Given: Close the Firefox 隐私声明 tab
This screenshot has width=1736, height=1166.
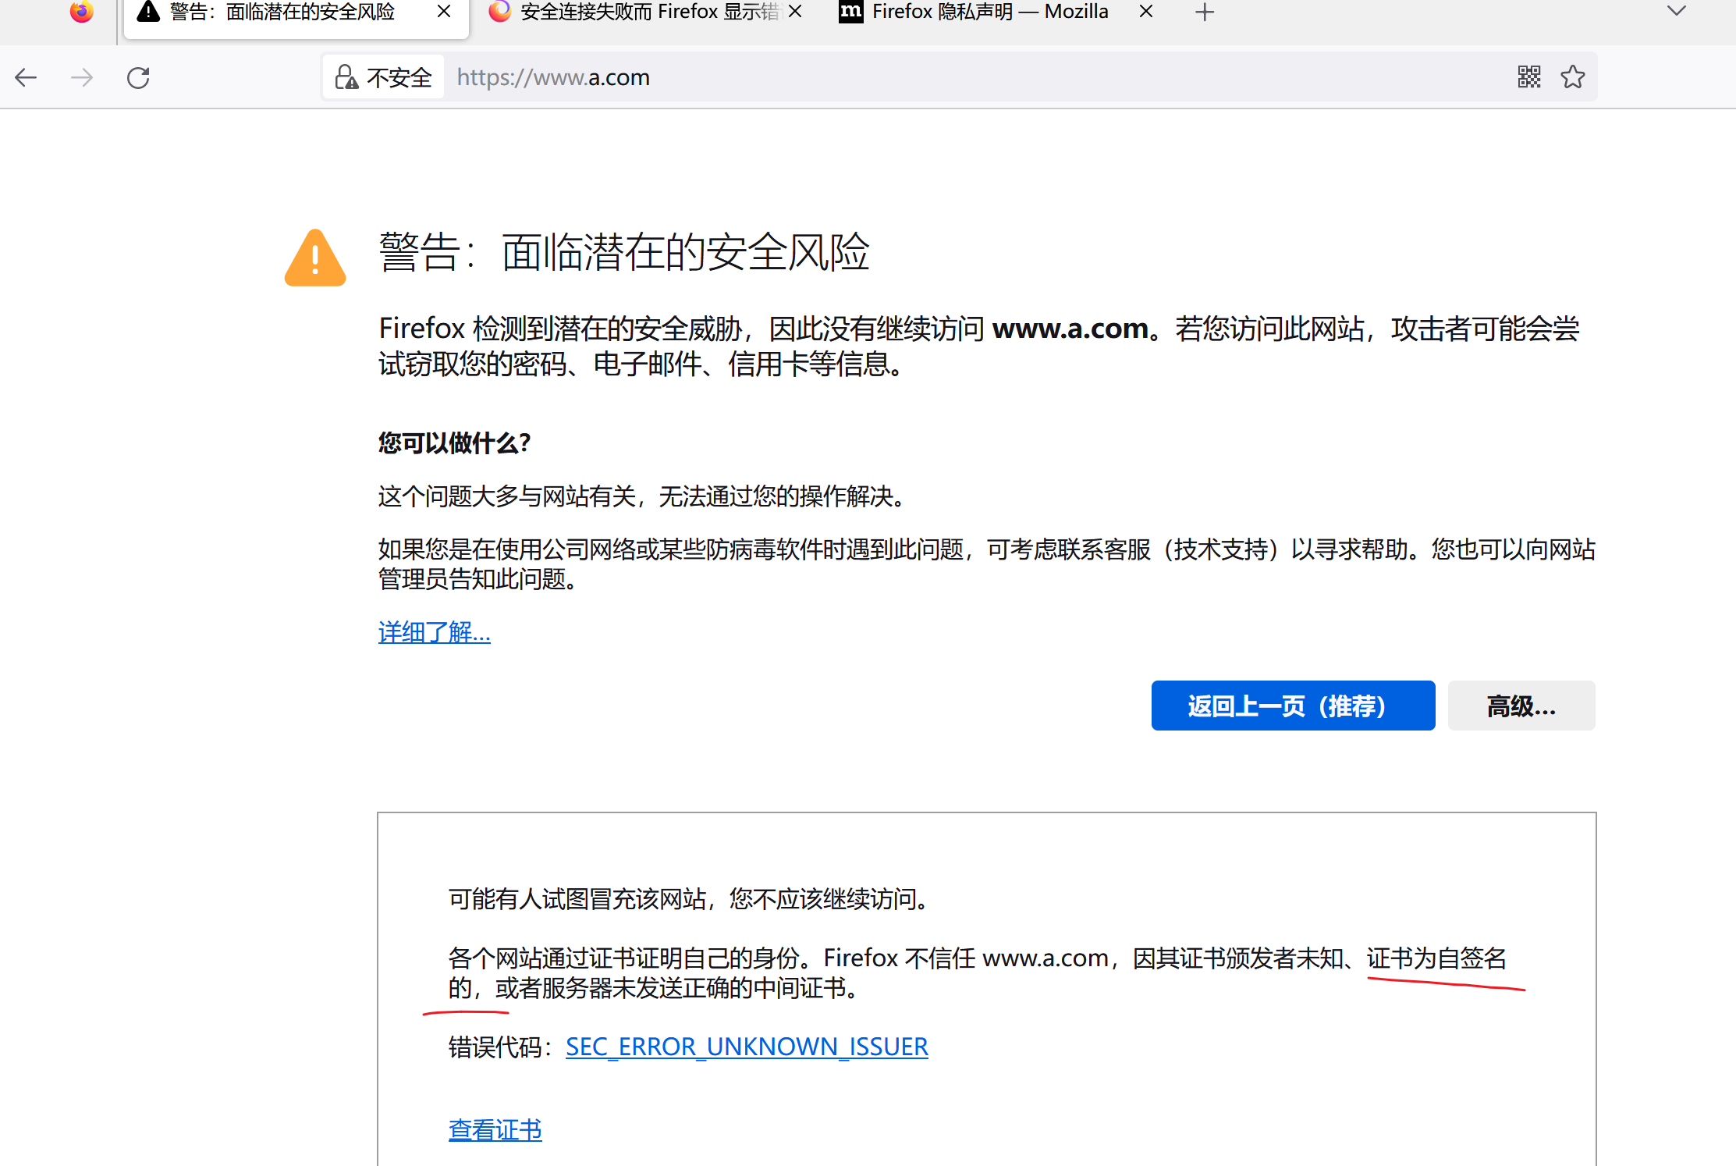Looking at the screenshot, I should [1146, 12].
